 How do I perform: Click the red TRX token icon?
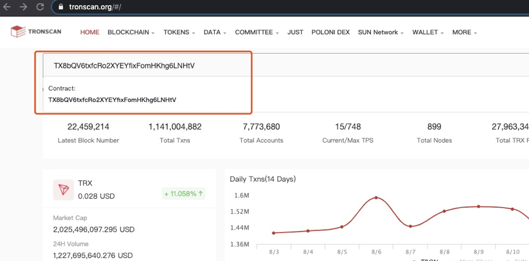[62, 189]
